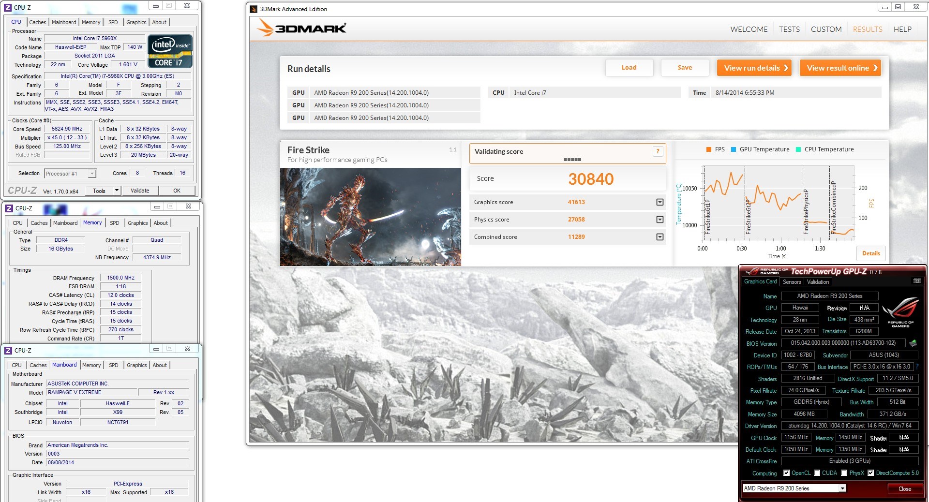
Task: Click View run details button
Action: point(753,68)
